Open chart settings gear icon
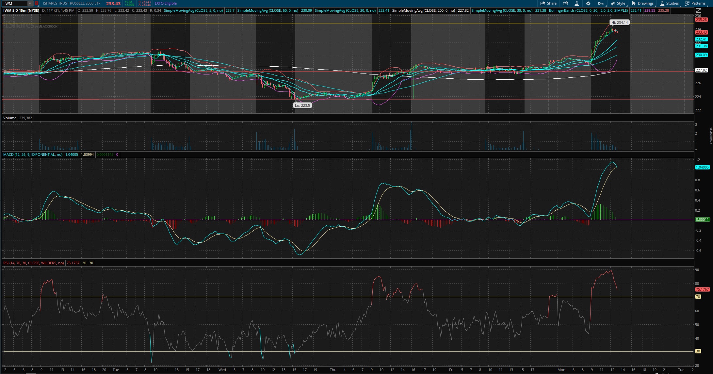This screenshot has width=713, height=374. pos(588,3)
